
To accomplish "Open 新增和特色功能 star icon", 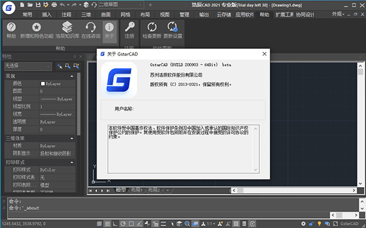I will (x=37, y=30).
